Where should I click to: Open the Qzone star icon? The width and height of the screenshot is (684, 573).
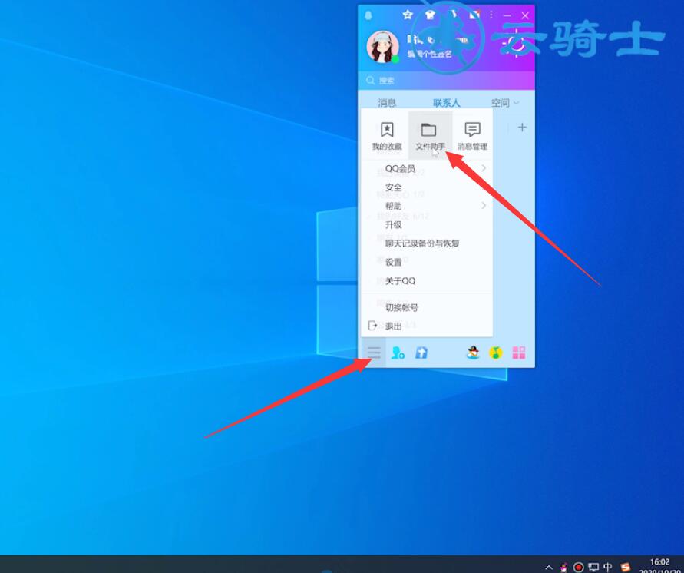pyautogui.click(x=408, y=15)
